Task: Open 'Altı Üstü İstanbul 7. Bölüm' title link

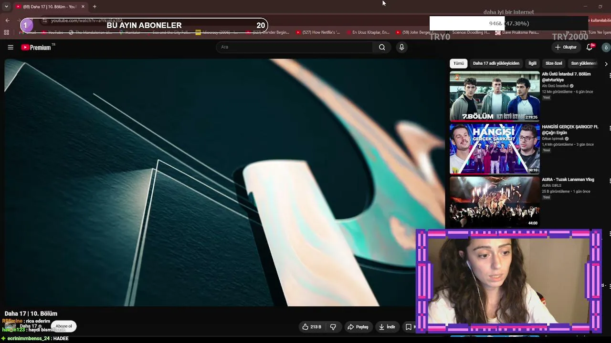Action: point(566,77)
